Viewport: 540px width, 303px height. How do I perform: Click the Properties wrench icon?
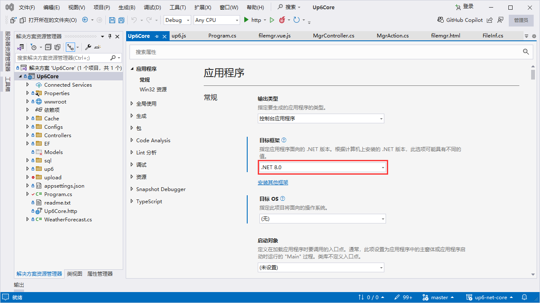point(88,47)
